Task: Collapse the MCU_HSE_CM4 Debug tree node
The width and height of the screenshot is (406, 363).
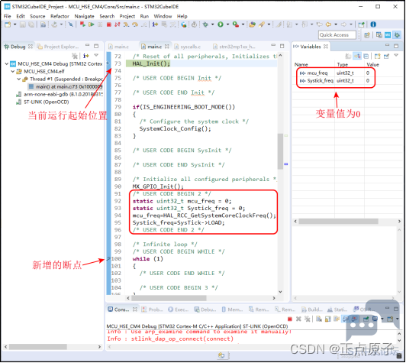Action: [x=6, y=63]
